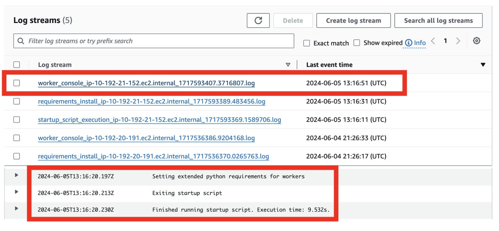Select page number 1 in pagination
The height and width of the screenshot is (231, 499).
coord(445,41)
